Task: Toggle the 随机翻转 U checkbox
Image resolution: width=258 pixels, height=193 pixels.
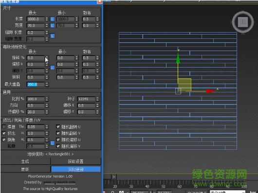Action: pos(58,126)
